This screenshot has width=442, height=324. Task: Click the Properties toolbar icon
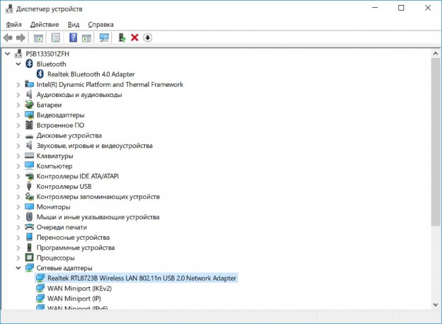point(55,37)
